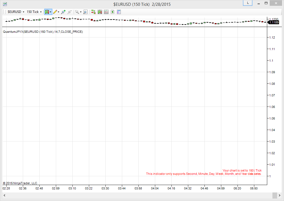Click the 'This indicator only supports' warning message
This screenshot has height=201, width=284.
pos(204,174)
